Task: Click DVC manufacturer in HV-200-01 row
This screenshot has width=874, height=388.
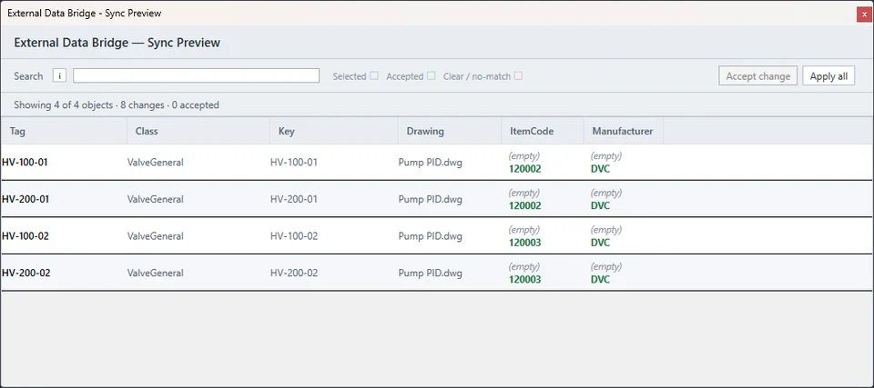Action: click(x=600, y=205)
